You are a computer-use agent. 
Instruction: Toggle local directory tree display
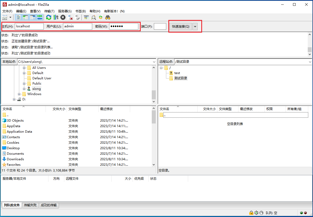coord(26,17)
